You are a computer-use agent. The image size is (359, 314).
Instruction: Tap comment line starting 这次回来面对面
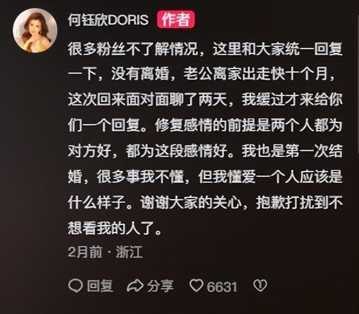pyautogui.click(x=205, y=100)
